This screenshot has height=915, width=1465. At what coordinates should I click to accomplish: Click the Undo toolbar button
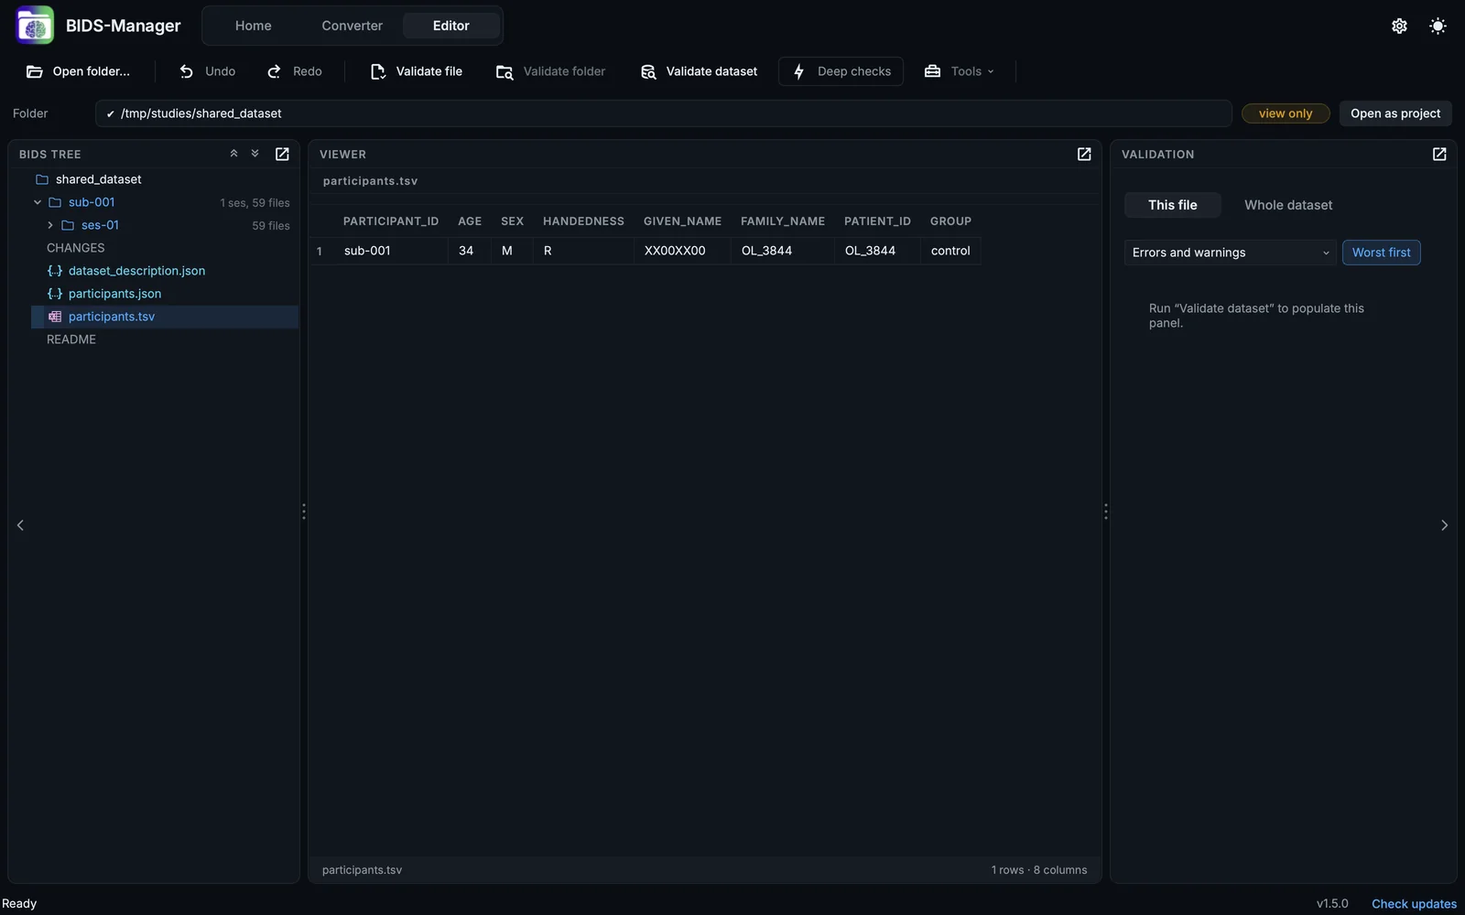point(208,71)
